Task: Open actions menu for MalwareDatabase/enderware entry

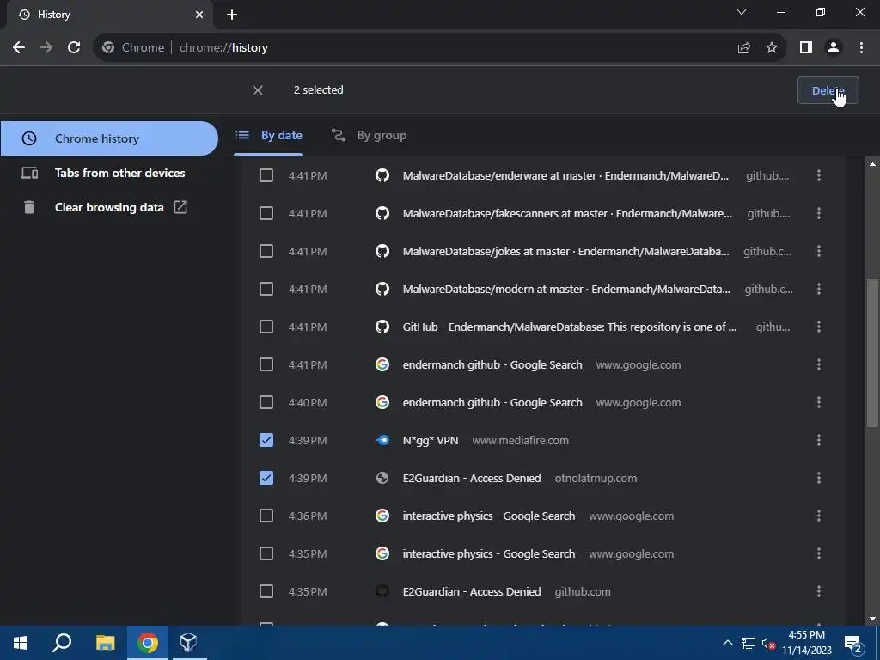Action: tap(819, 175)
